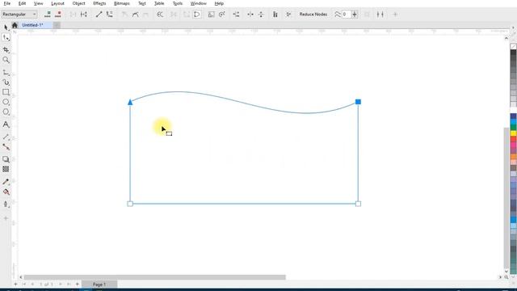The image size is (517, 291).
Task: Click the Select All Nodes icon
Action: (288, 15)
